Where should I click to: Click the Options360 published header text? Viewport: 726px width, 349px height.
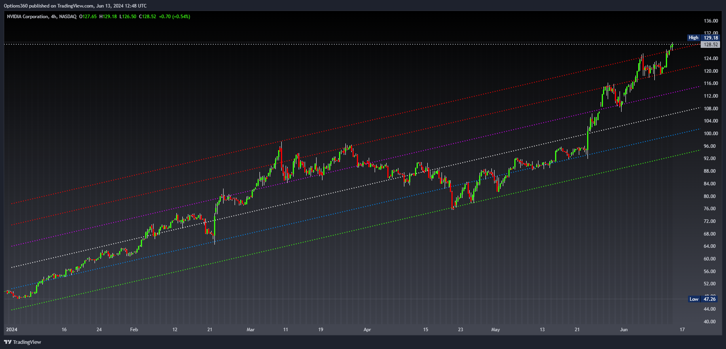pyautogui.click(x=75, y=6)
